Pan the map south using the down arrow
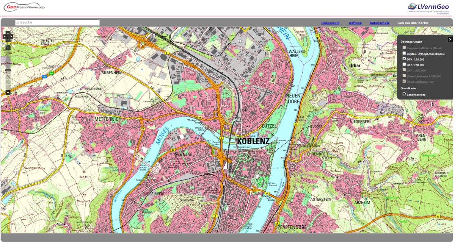 (8, 40)
